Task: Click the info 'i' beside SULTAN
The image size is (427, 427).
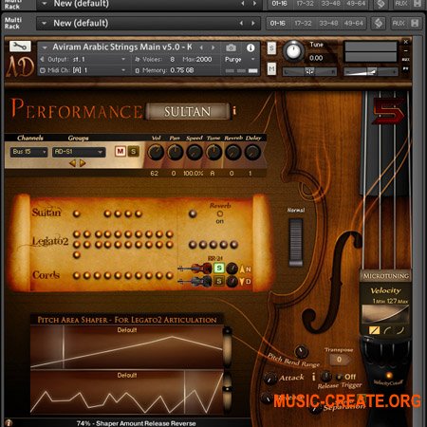Action: click(234, 111)
